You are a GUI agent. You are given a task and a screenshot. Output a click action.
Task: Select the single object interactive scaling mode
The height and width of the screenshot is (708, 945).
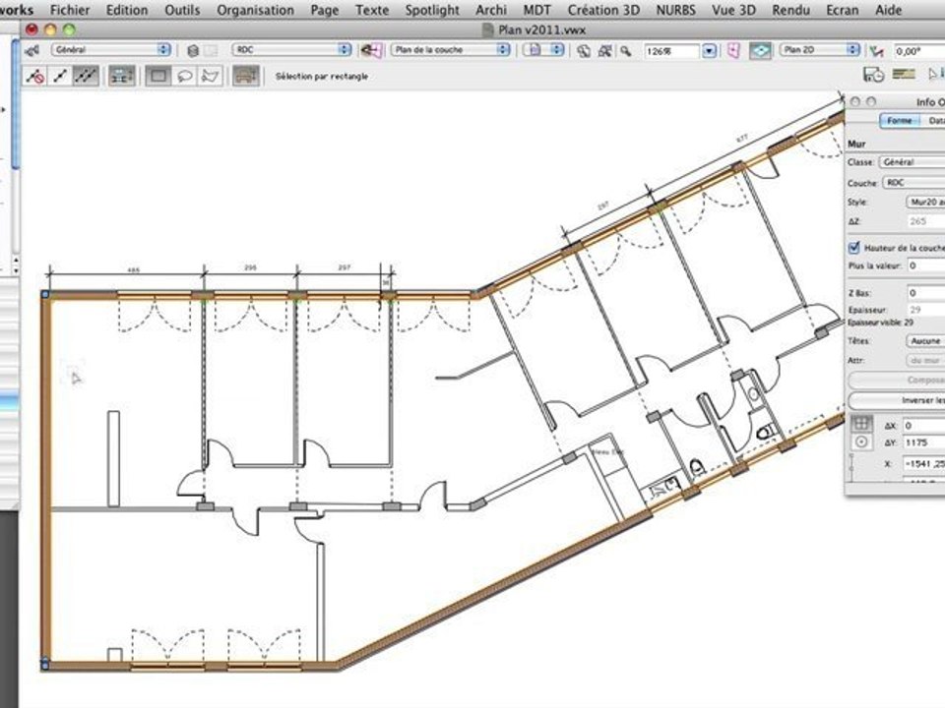60,77
